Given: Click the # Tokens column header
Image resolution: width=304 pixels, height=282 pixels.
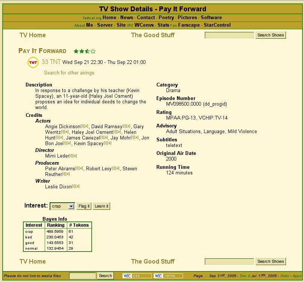Looking at the screenshot, I should [x=79, y=225].
